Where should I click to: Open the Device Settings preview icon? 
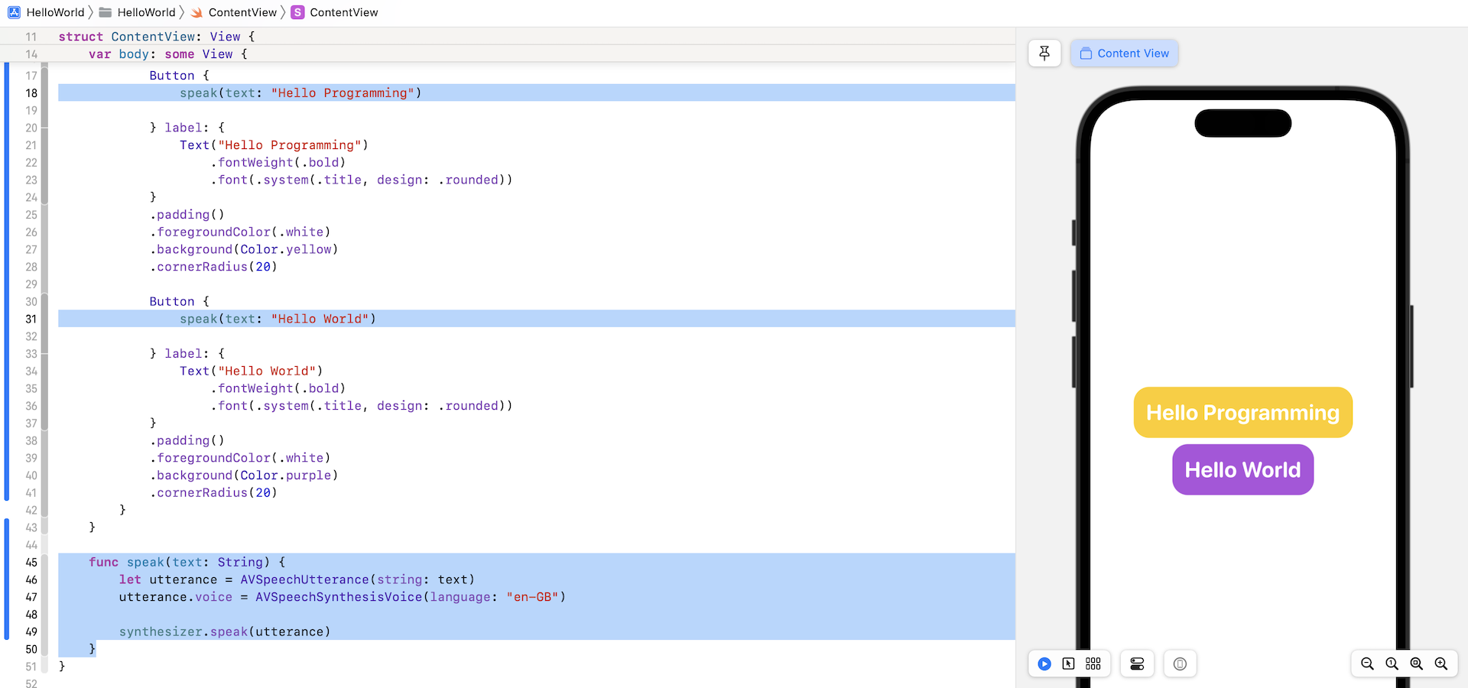[x=1137, y=664]
